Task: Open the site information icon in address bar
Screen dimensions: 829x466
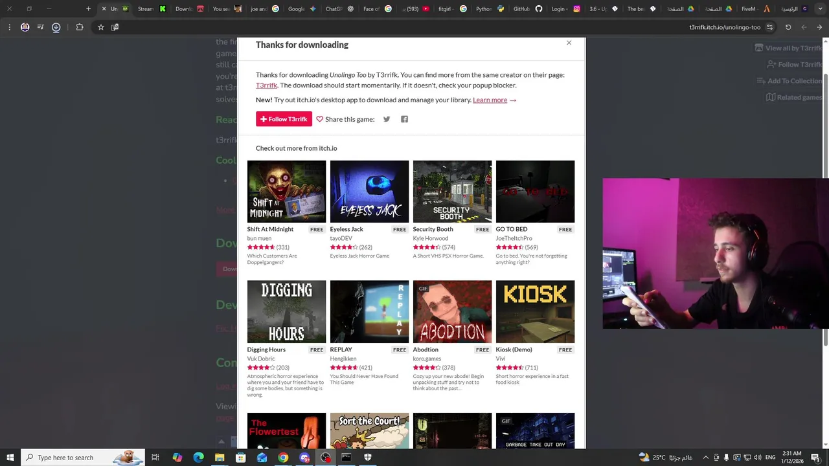Action: [x=769, y=27]
